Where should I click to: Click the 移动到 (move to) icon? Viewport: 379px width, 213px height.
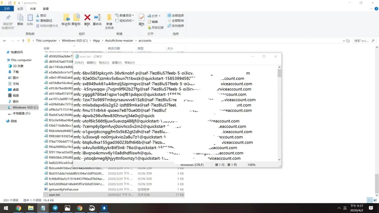pyautogui.click(x=66, y=18)
